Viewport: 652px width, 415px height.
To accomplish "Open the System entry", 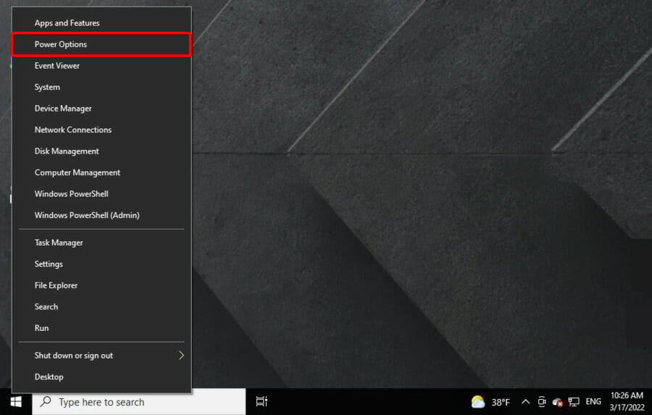I will (x=101, y=87).
